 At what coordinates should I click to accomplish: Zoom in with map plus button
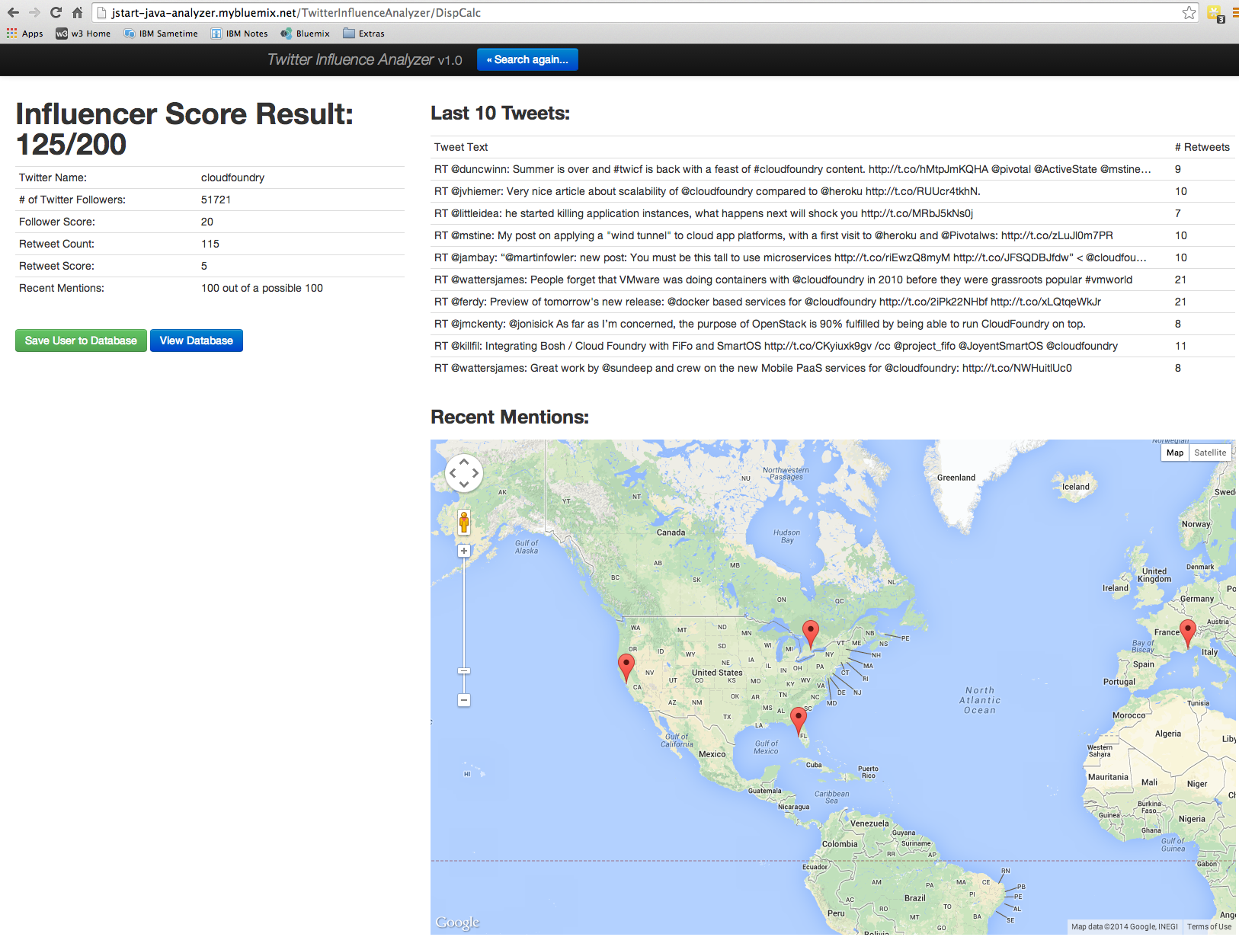click(x=464, y=551)
